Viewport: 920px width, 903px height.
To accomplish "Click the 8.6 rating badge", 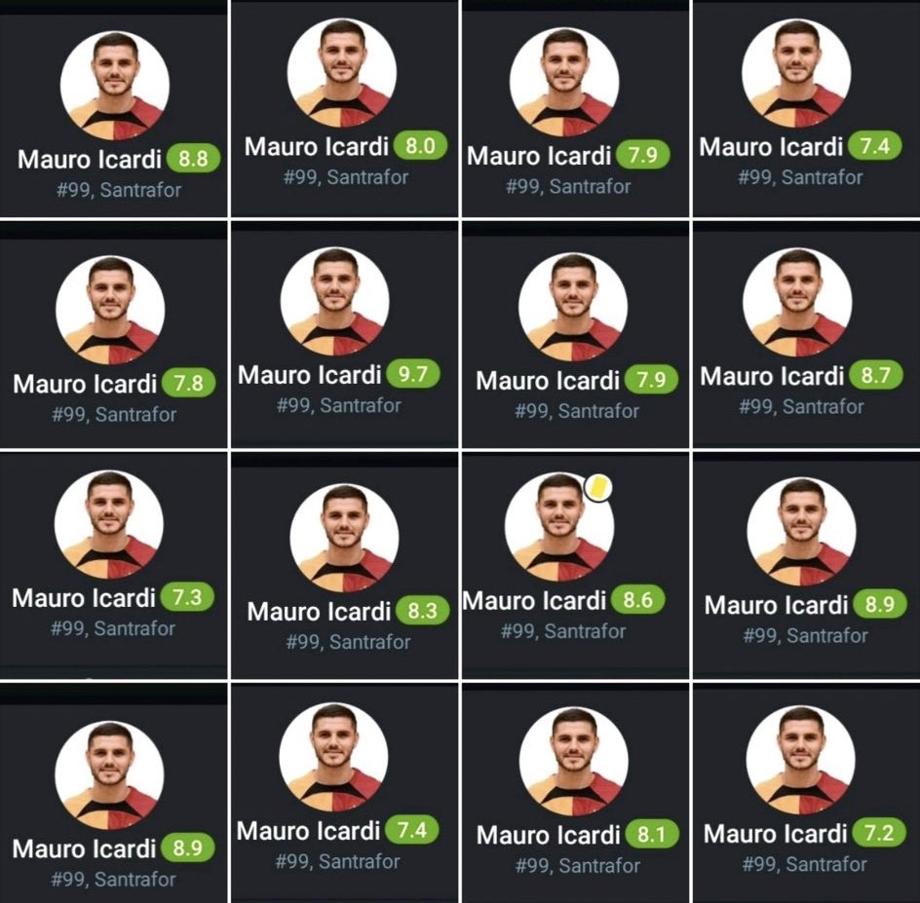I will click(x=638, y=600).
